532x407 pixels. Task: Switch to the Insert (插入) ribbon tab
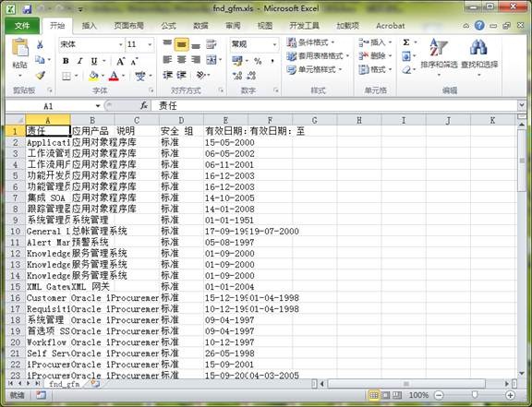tap(90, 26)
